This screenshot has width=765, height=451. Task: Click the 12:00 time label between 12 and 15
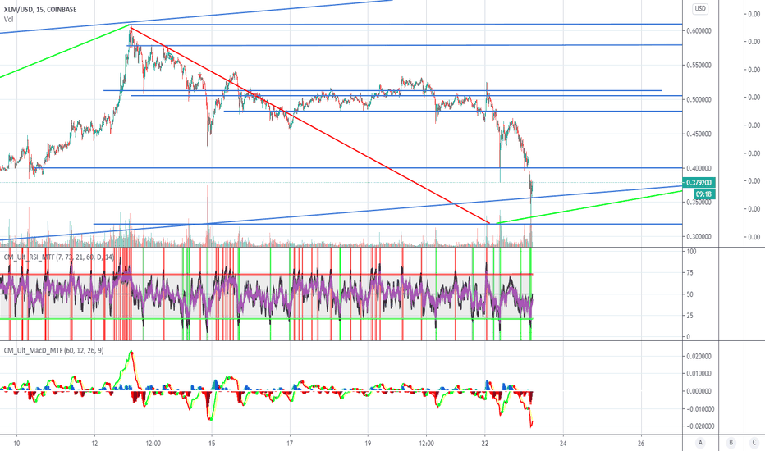tap(153, 443)
